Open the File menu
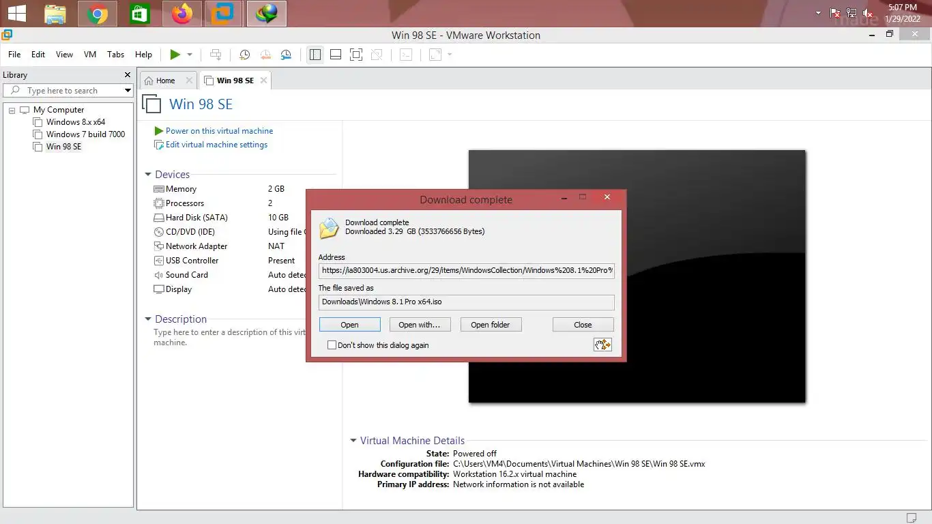This screenshot has height=524, width=932. (14, 55)
